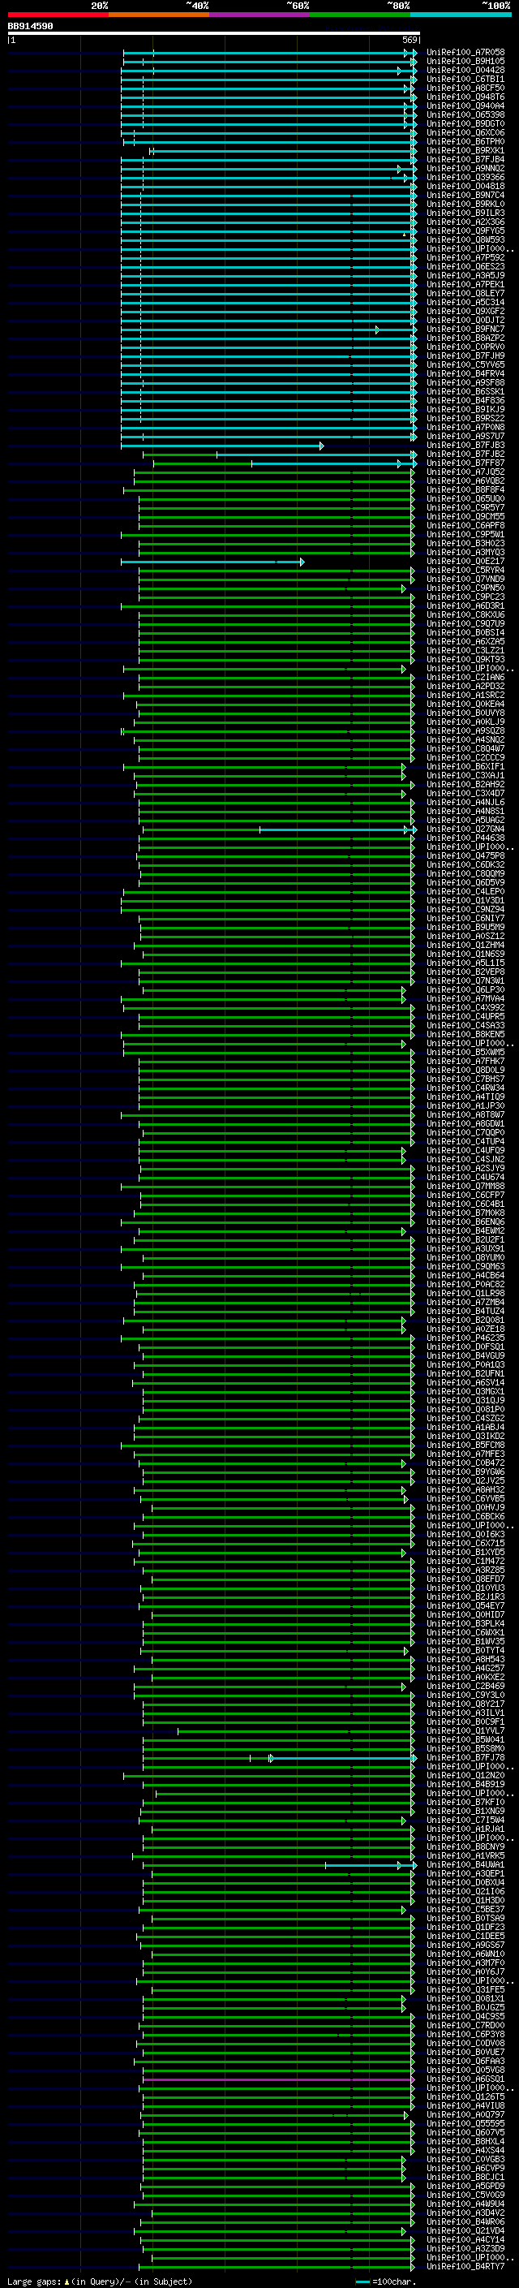Open hit UniRef100_B7KFI0

click(x=465, y=1802)
